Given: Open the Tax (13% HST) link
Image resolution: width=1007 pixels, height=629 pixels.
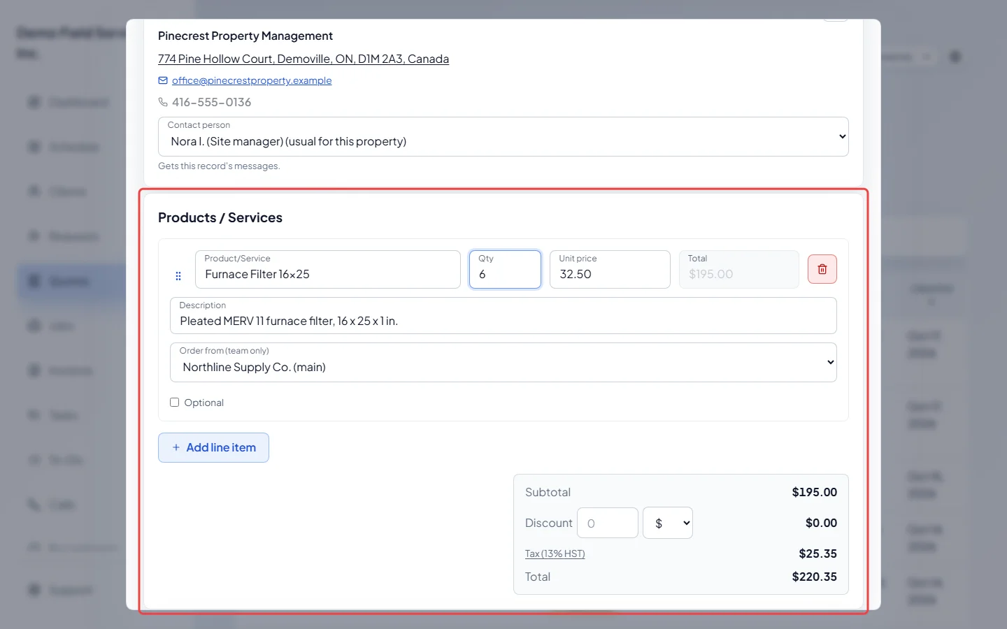Looking at the screenshot, I should click(555, 554).
